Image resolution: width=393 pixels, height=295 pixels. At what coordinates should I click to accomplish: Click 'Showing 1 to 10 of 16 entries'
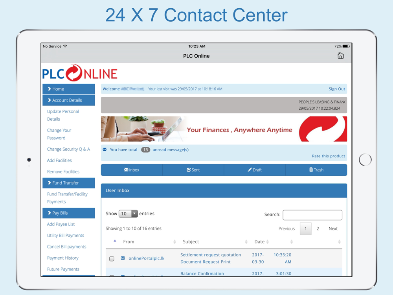134,229
